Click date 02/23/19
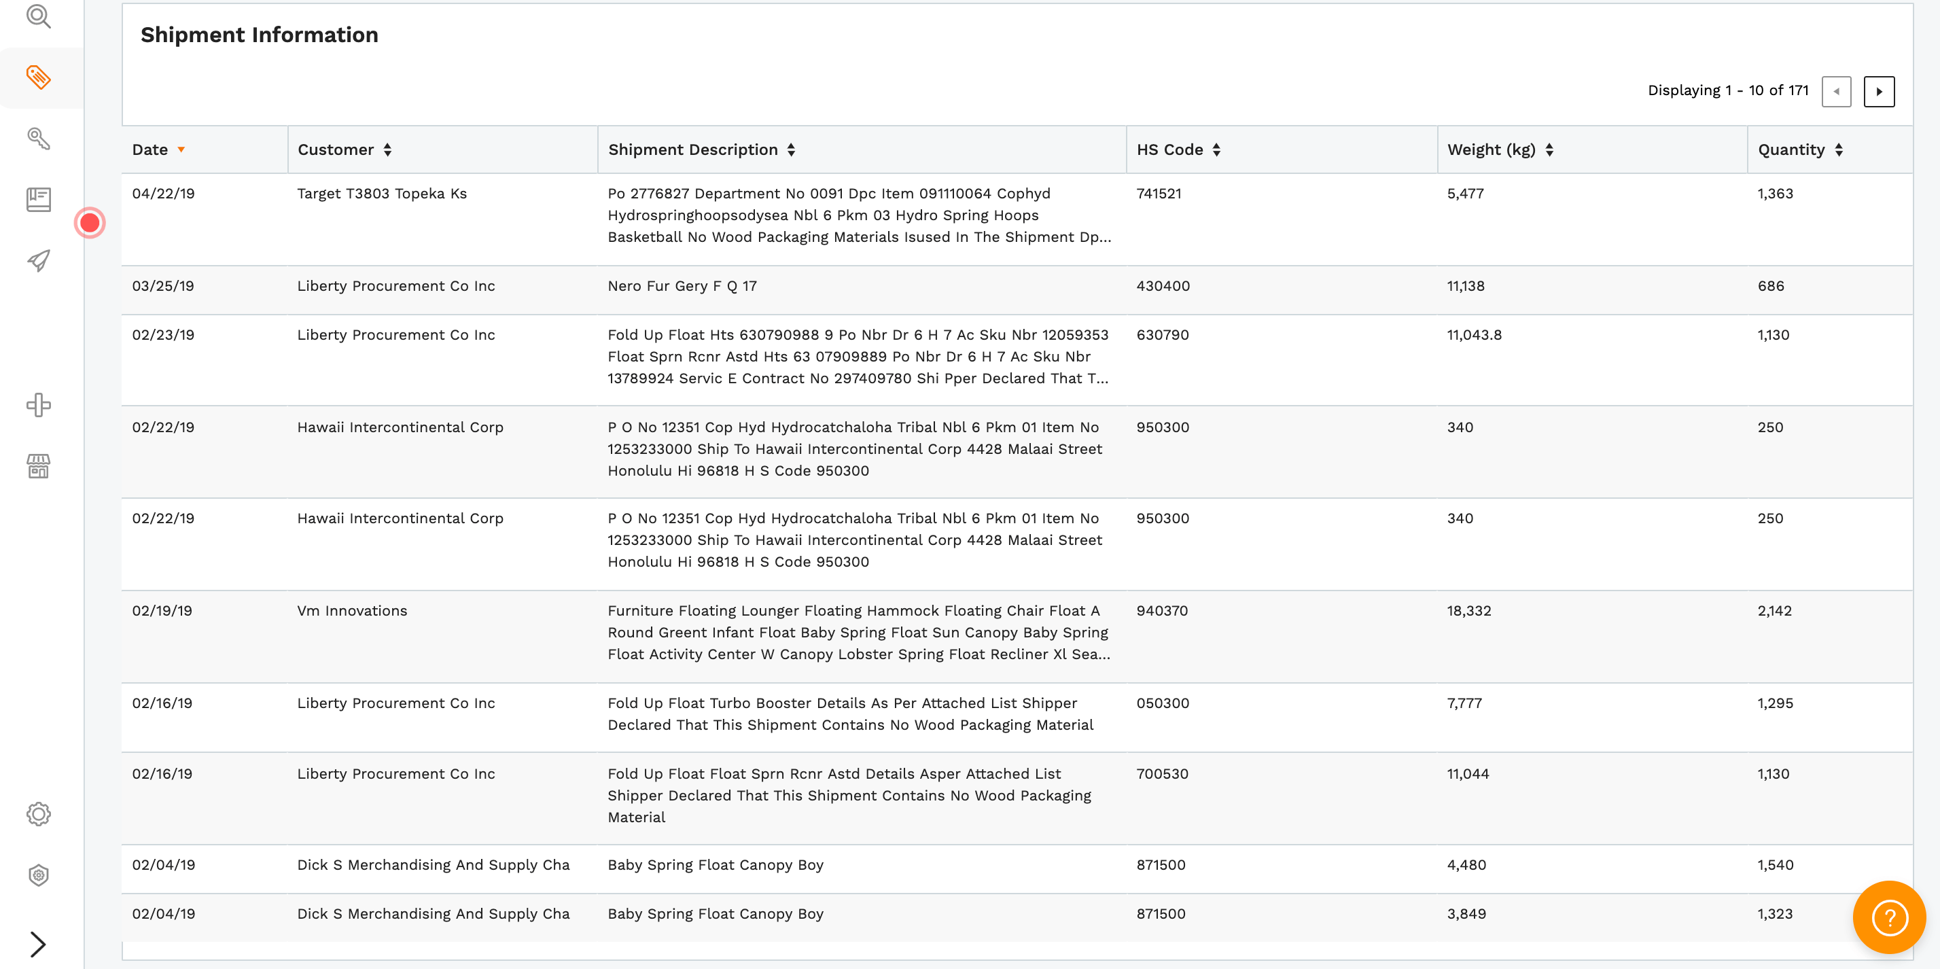This screenshot has width=1940, height=969. click(x=162, y=335)
